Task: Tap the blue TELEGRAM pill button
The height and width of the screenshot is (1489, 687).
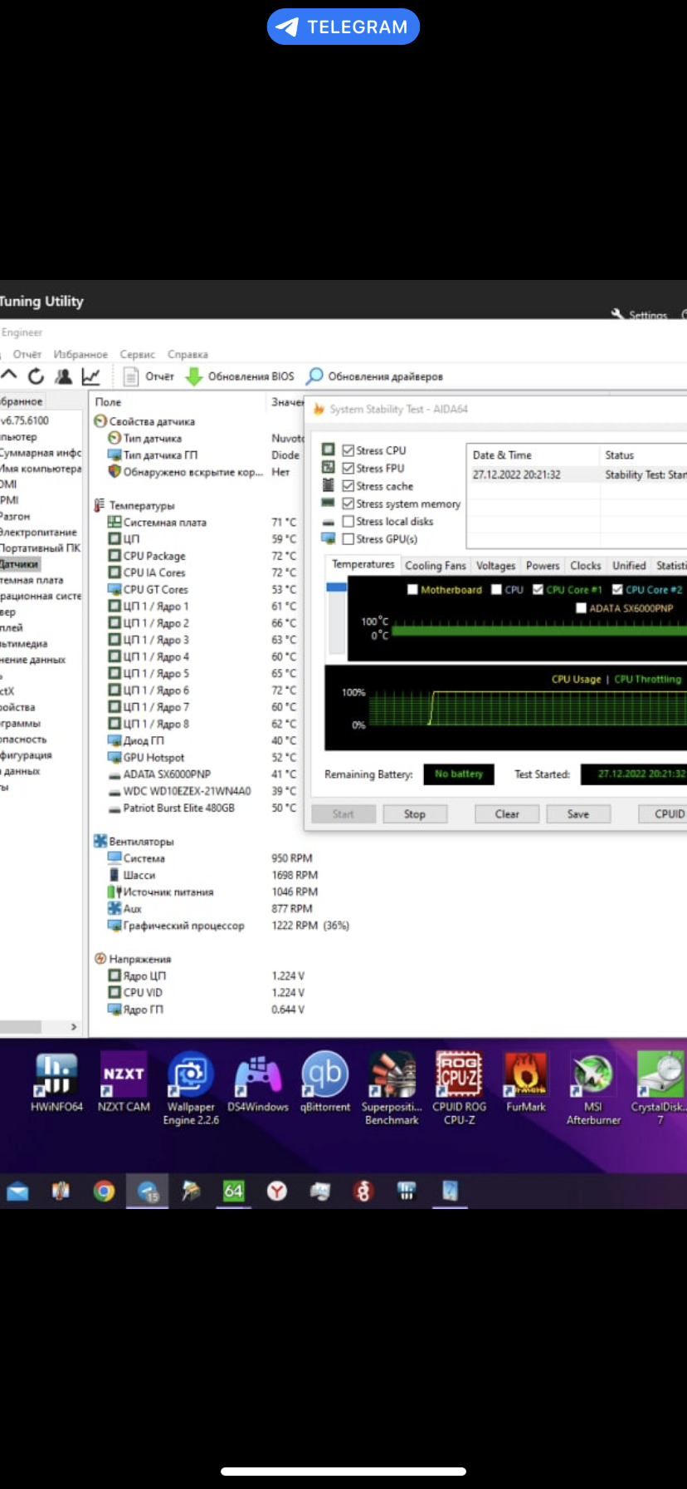Action: tap(343, 27)
